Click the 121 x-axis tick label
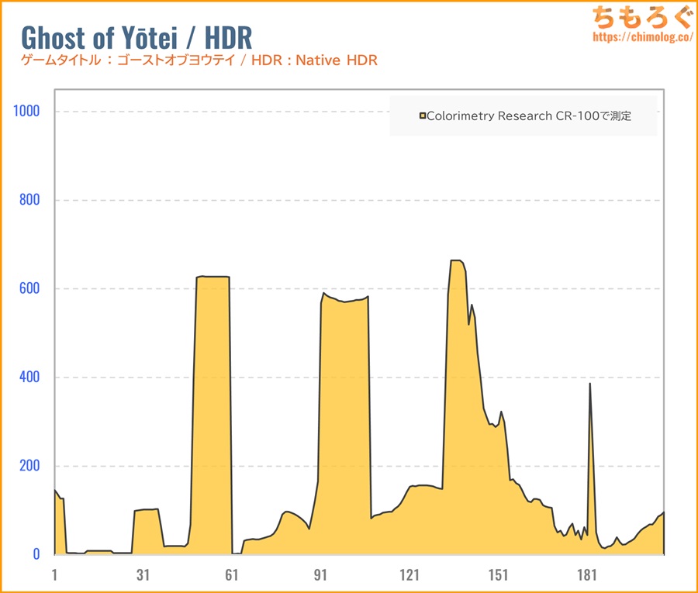Viewport: 698px width, 593px height. point(409,575)
